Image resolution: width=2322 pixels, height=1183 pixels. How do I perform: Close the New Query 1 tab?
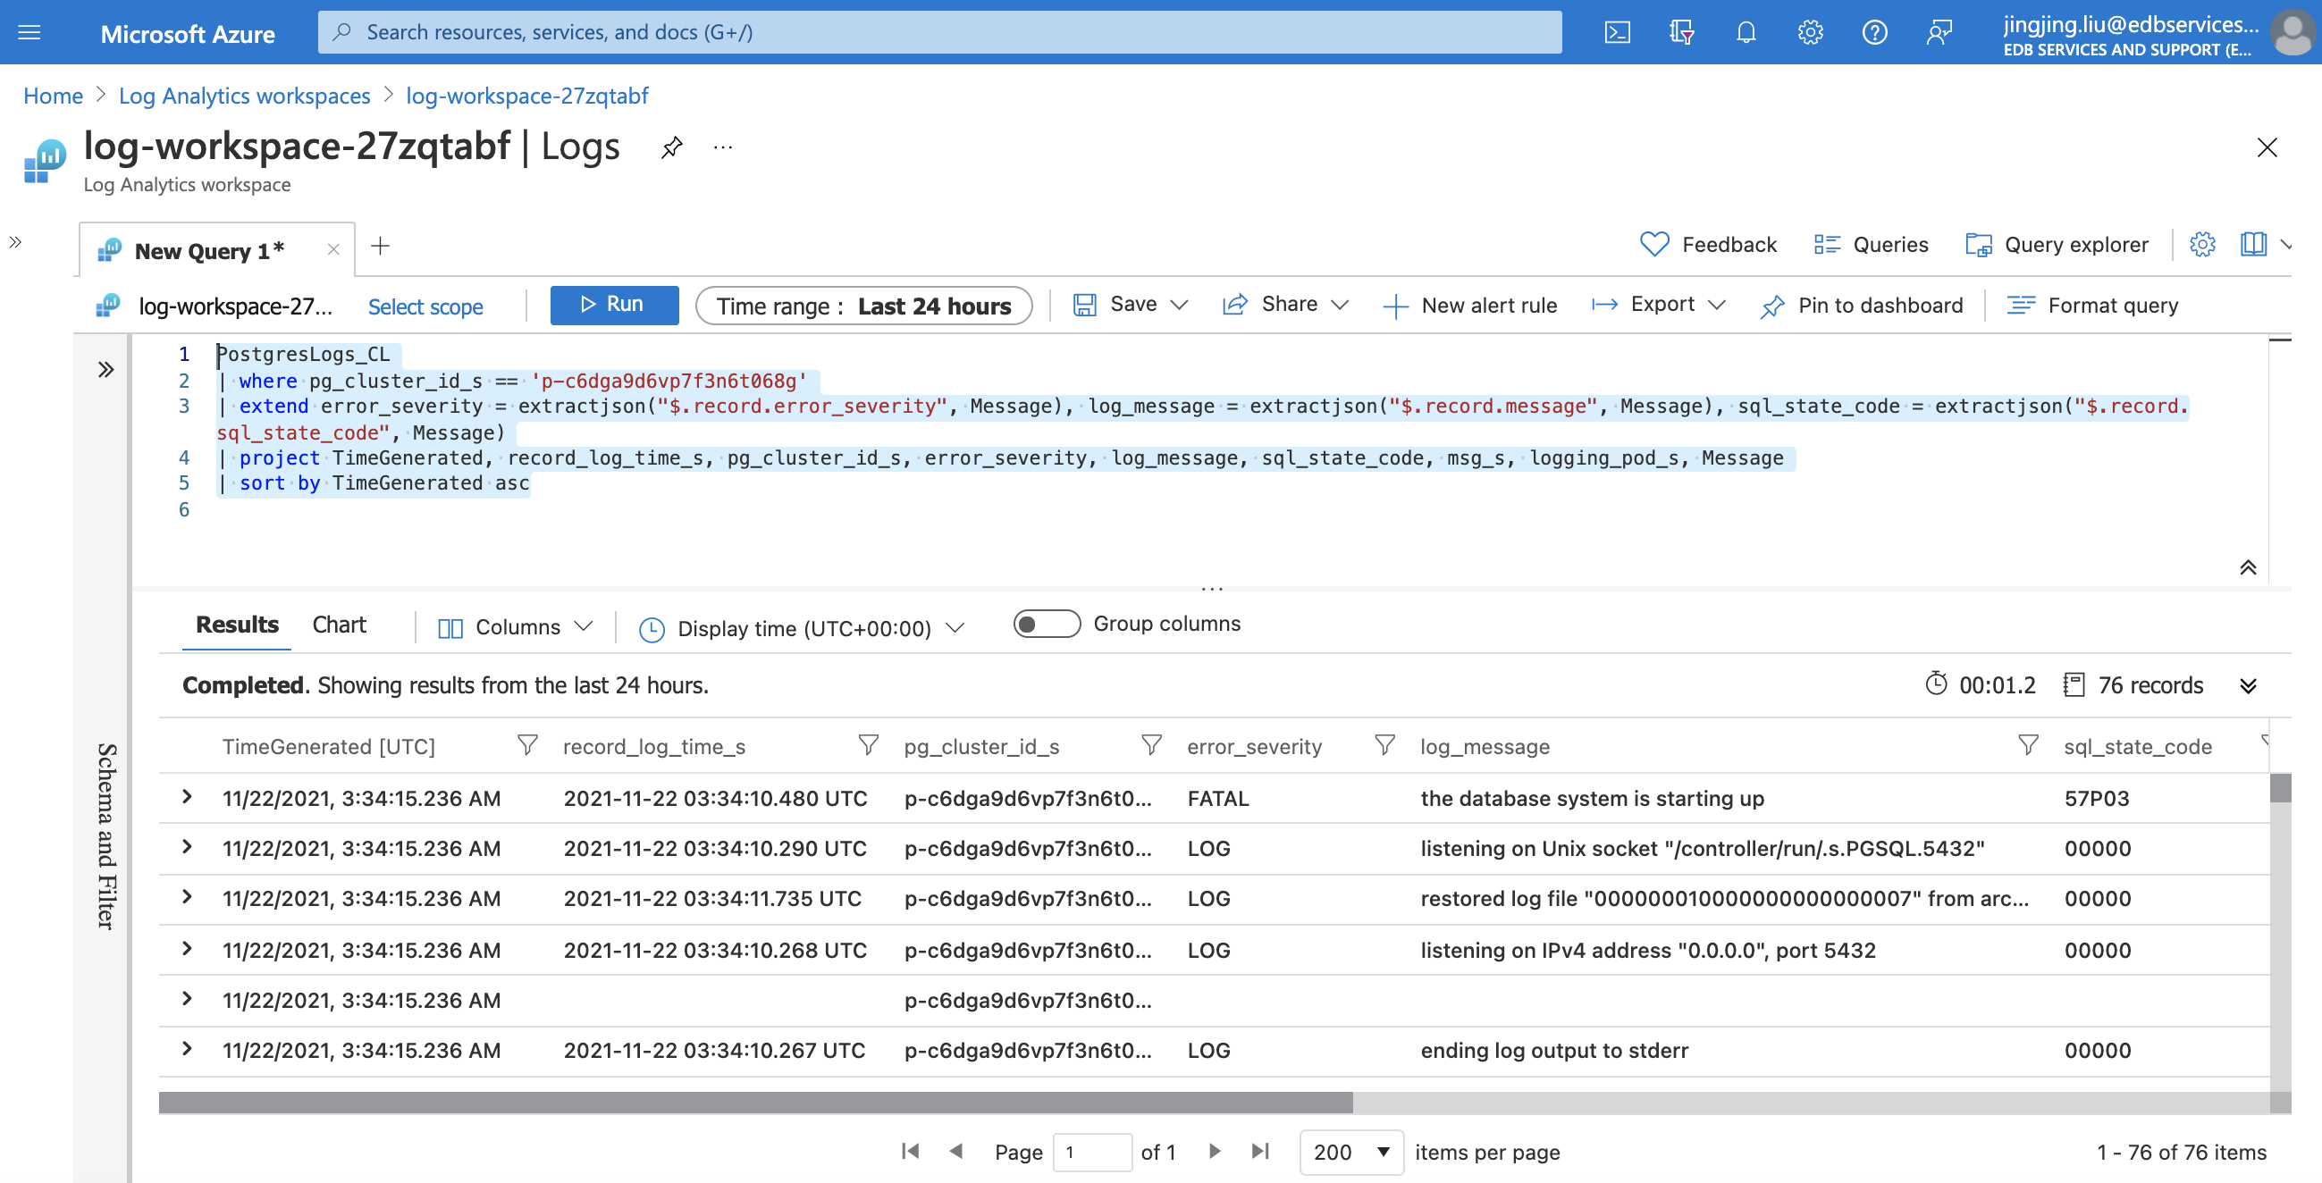[x=333, y=249]
